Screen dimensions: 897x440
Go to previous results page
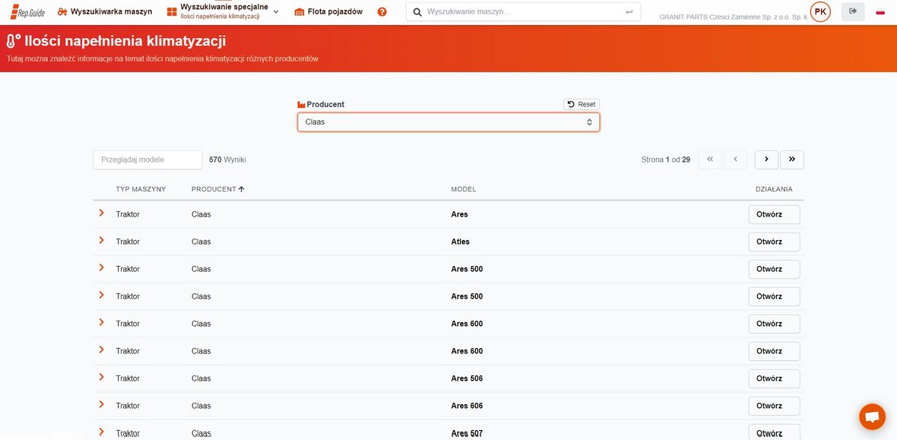736,160
